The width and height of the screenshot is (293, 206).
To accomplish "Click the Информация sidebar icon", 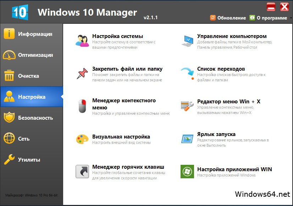I will (x=9, y=34).
